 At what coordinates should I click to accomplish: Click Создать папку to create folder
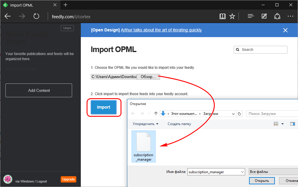(x=179, y=124)
